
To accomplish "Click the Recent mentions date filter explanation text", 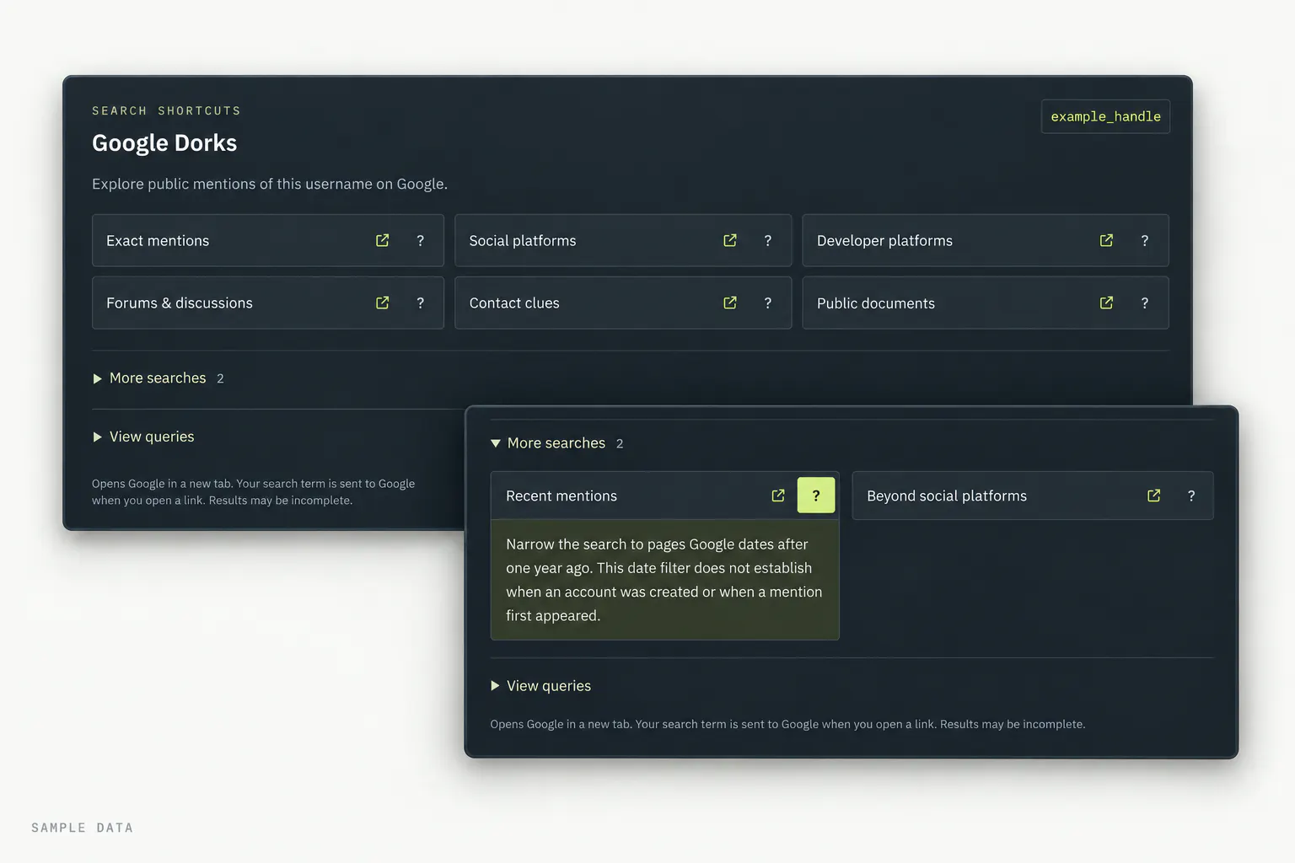I will click(x=664, y=580).
